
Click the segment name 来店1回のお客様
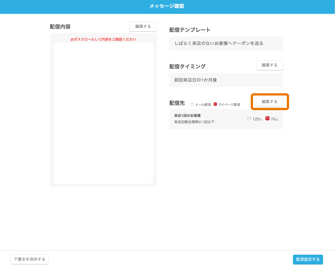pyautogui.click(x=187, y=116)
